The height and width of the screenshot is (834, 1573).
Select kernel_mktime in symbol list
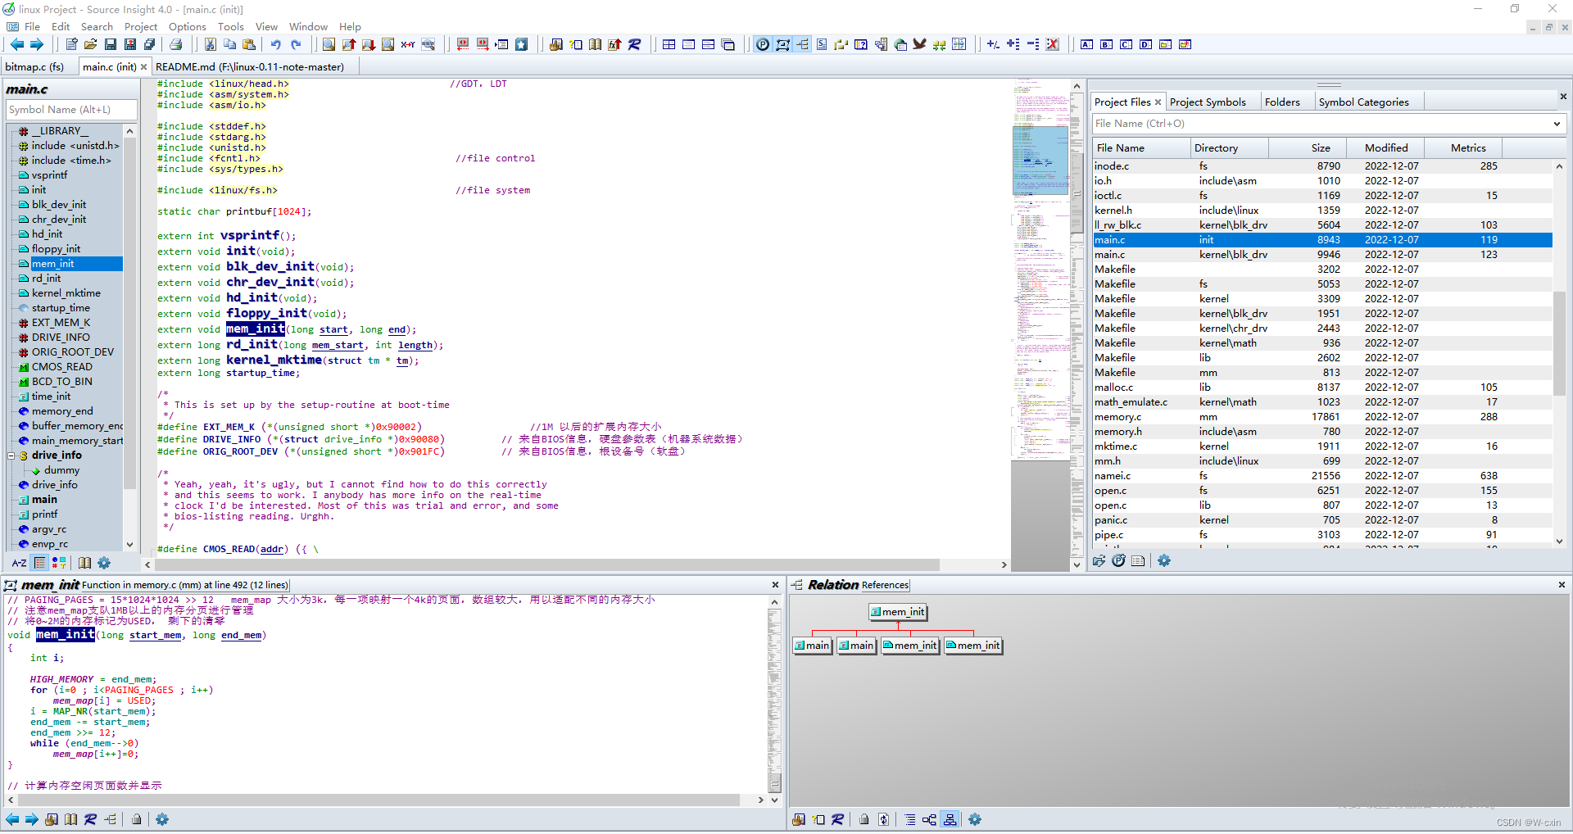coord(66,292)
